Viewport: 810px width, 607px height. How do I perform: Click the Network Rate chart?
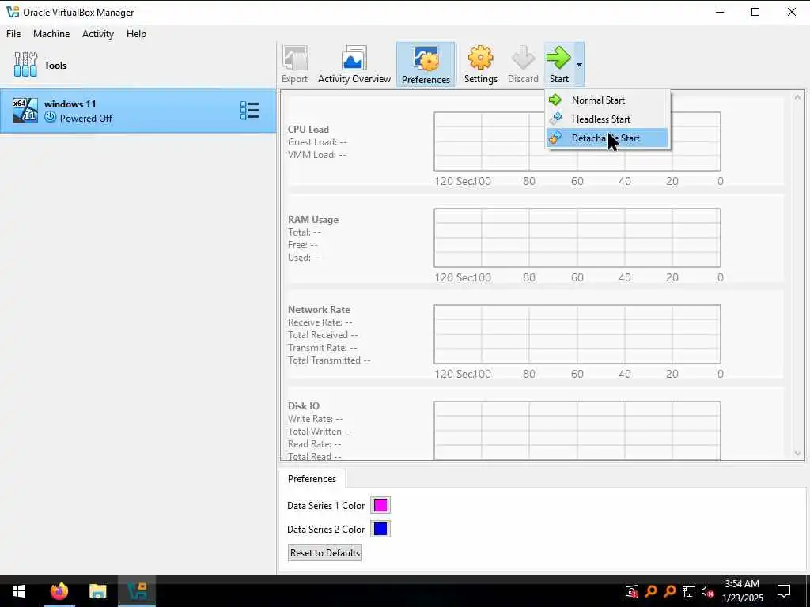click(x=577, y=334)
